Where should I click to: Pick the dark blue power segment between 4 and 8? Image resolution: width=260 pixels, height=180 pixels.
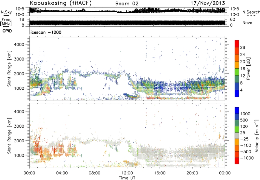click(x=237, y=86)
